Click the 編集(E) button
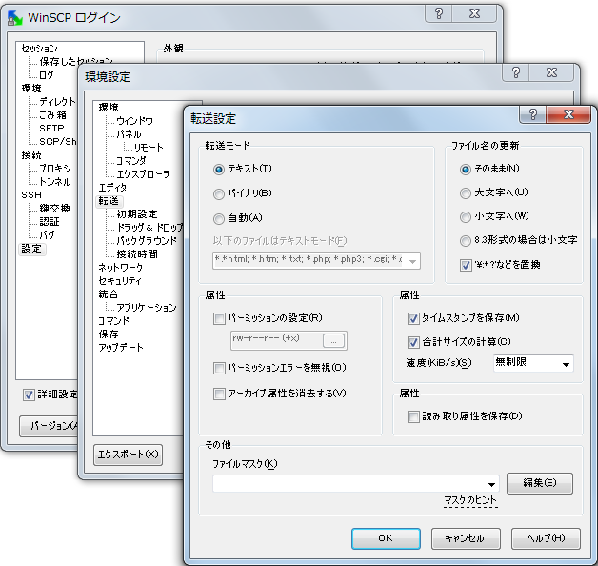Viewport: 598px width, 566px height. pos(539,483)
